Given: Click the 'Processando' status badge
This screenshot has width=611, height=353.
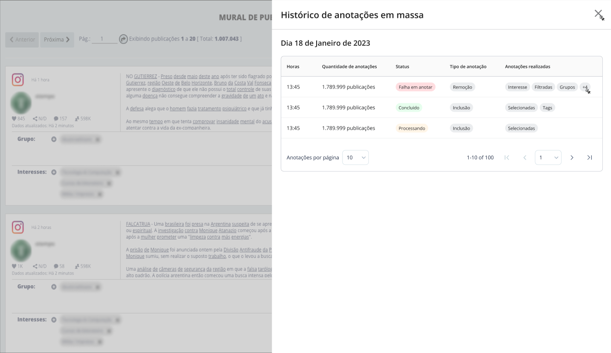Looking at the screenshot, I should [411, 128].
